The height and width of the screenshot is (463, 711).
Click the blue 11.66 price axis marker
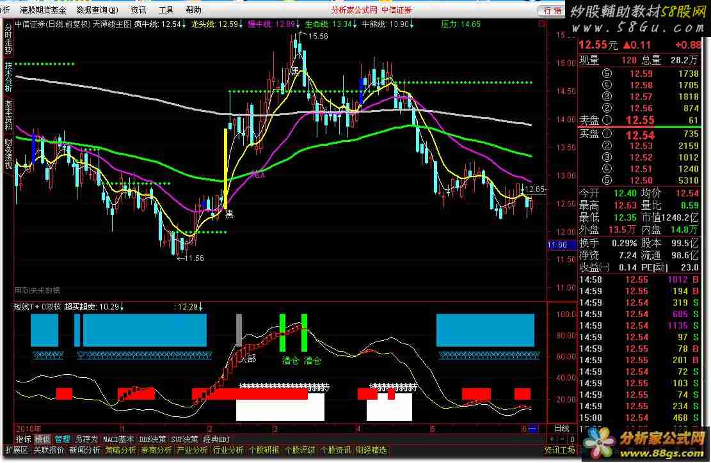click(x=561, y=245)
